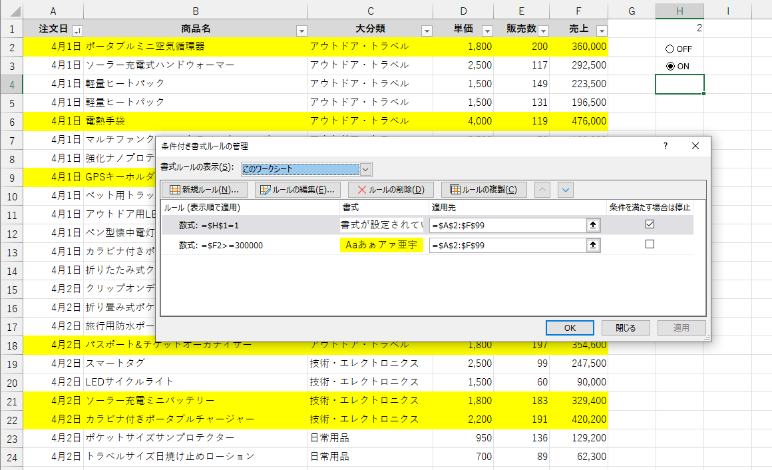Image resolution: width=772 pixels, height=470 pixels.
Task: Click the move rule down chevron icon
Action: (x=565, y=189)
